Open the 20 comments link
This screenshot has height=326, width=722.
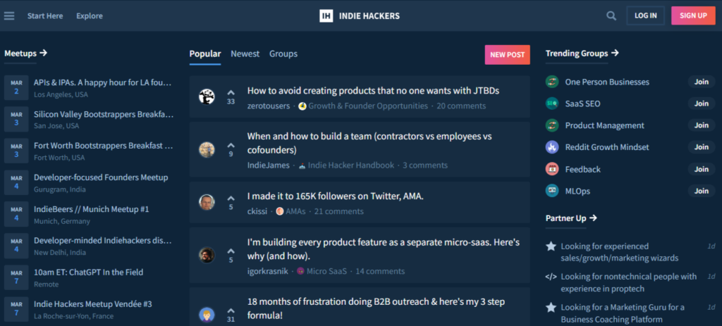coord(461,106)
